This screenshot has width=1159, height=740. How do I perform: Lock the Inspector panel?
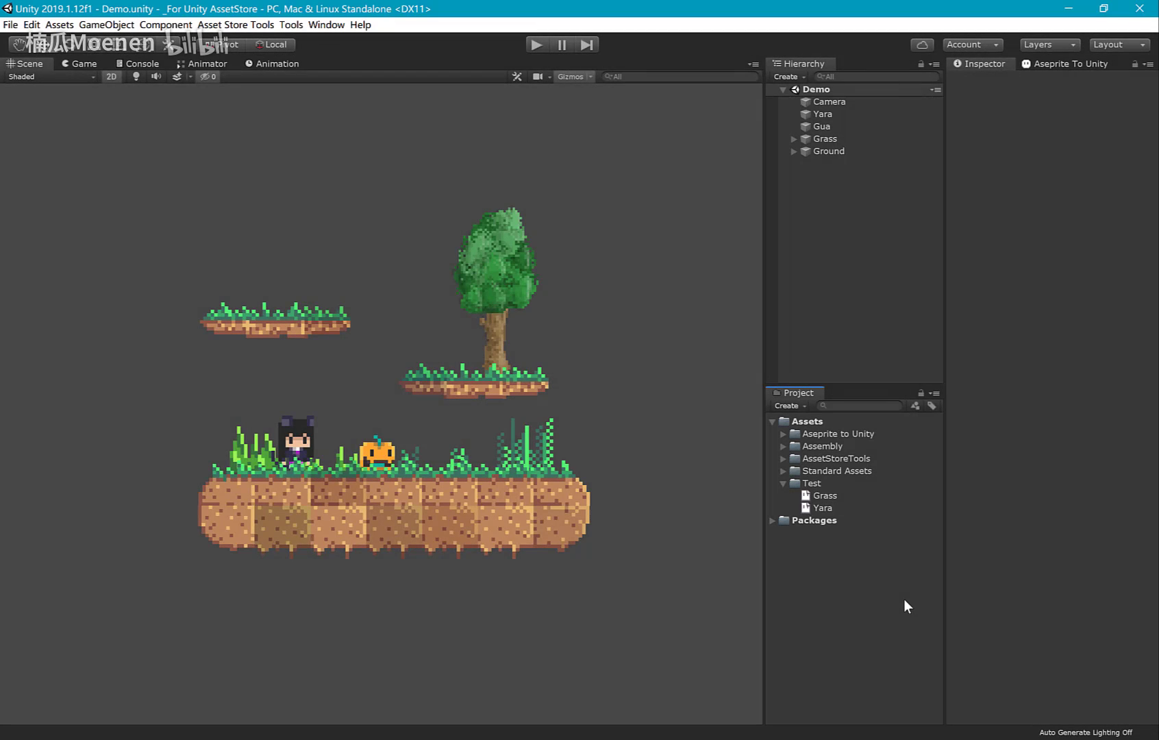pyautogui.click(x=1135, y=64)
